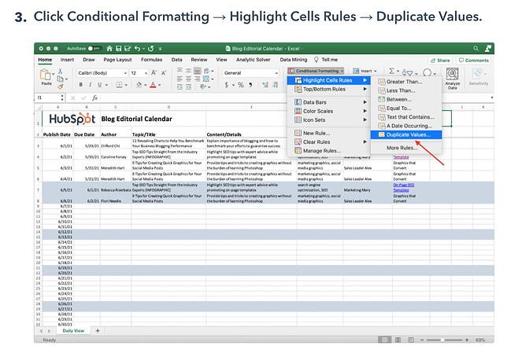Click the Daily View sheet tab
Viewport: 511px width, 353px height.
click(73, 331)
